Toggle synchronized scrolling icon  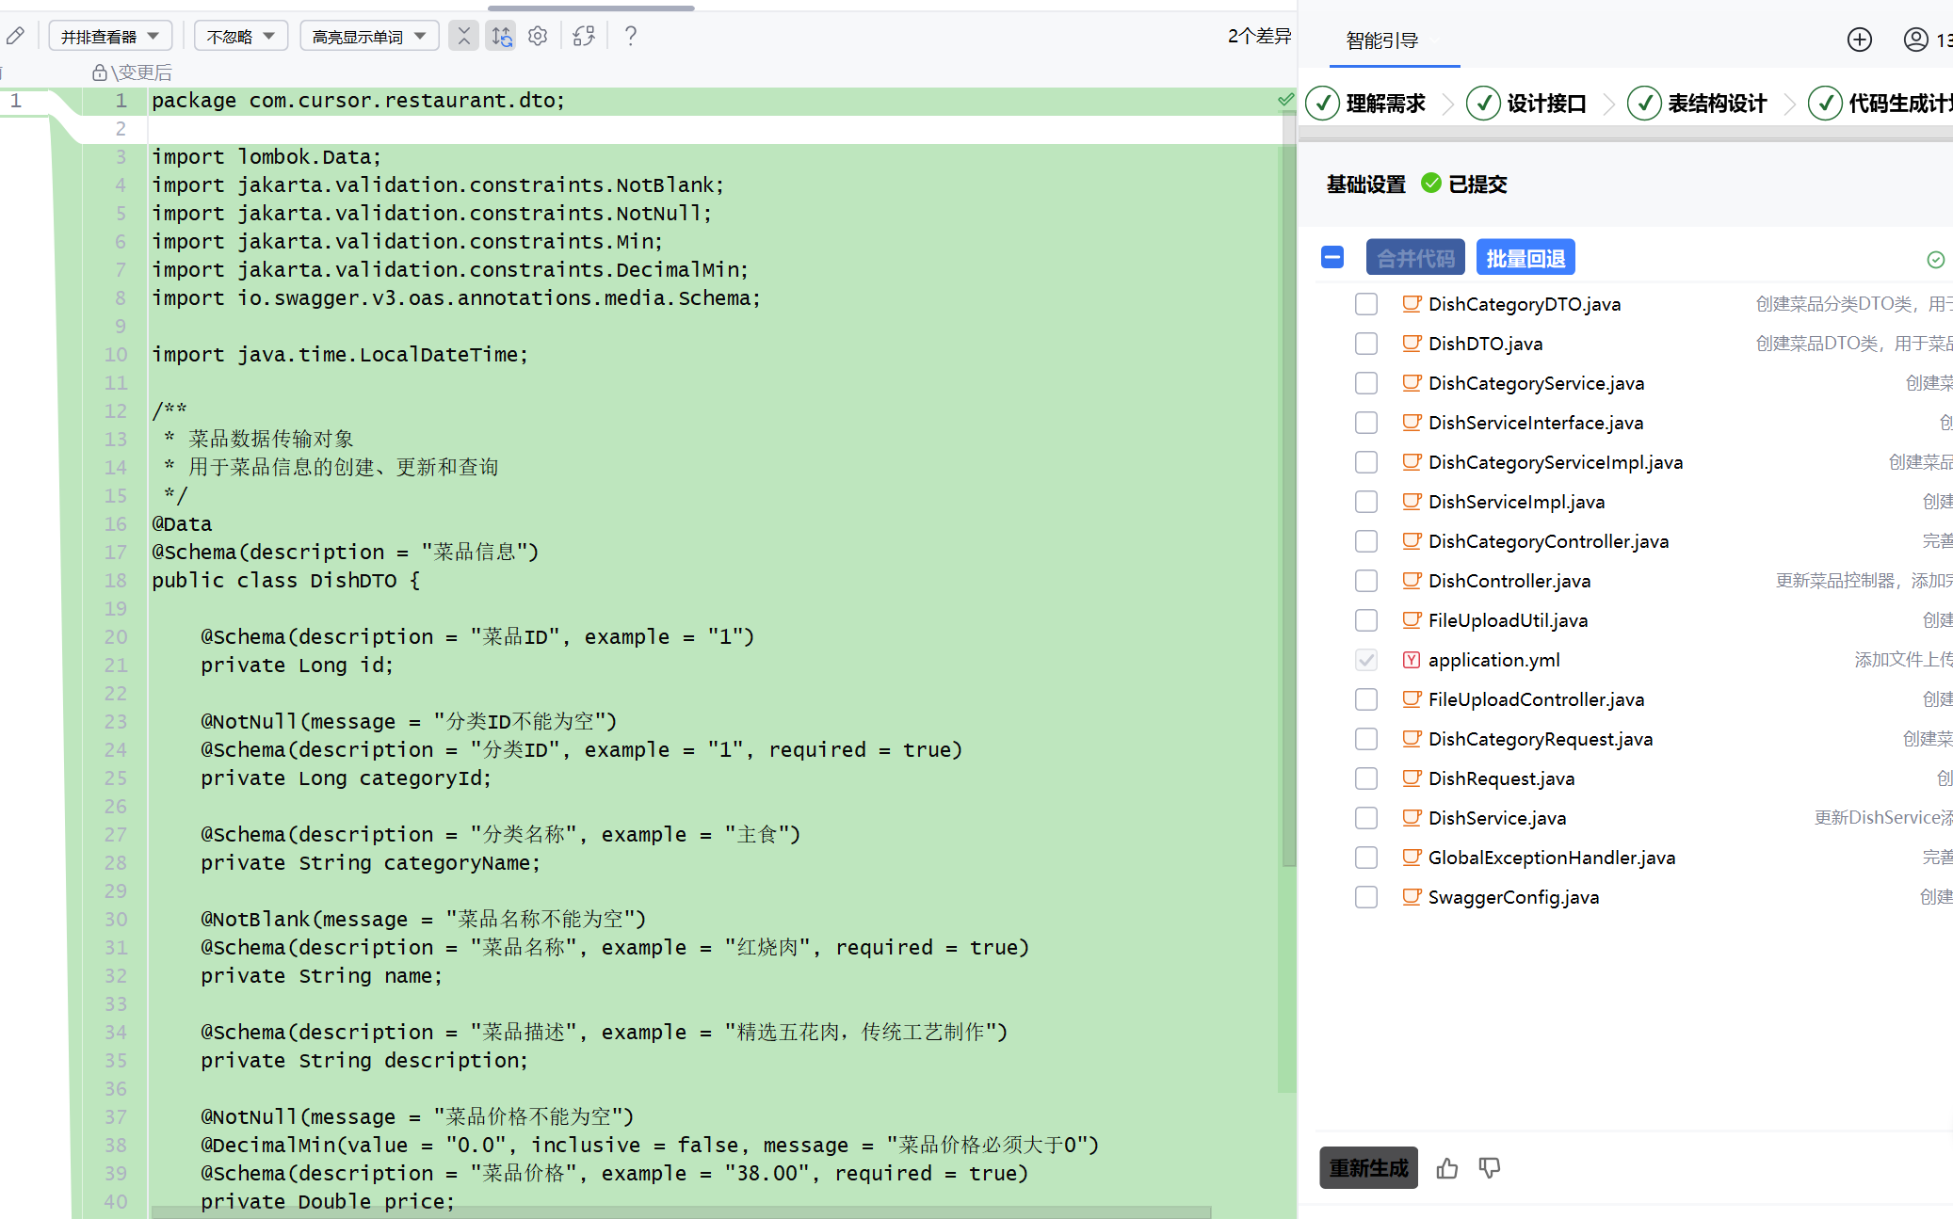[501, 36]
